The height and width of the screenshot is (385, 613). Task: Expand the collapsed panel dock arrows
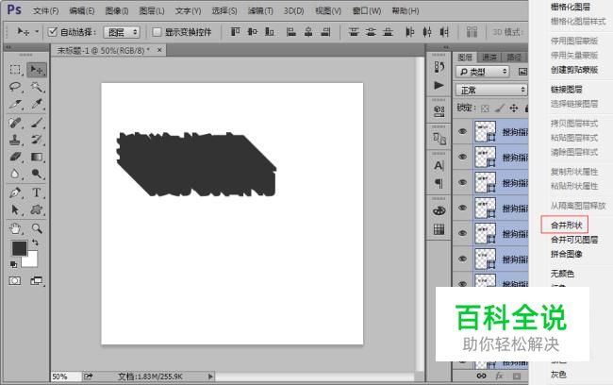point(445,47)
